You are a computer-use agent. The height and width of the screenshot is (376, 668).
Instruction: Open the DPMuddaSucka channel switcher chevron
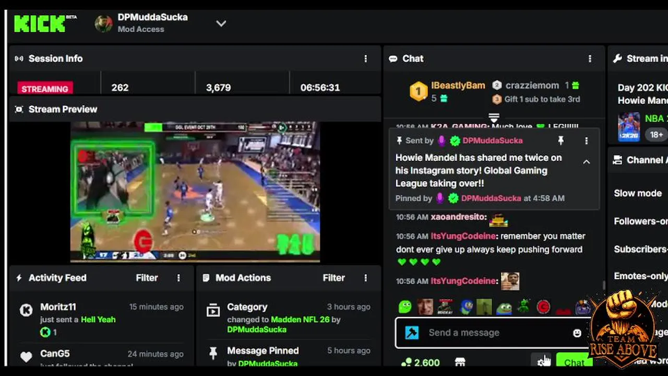(x=221, y=23)
